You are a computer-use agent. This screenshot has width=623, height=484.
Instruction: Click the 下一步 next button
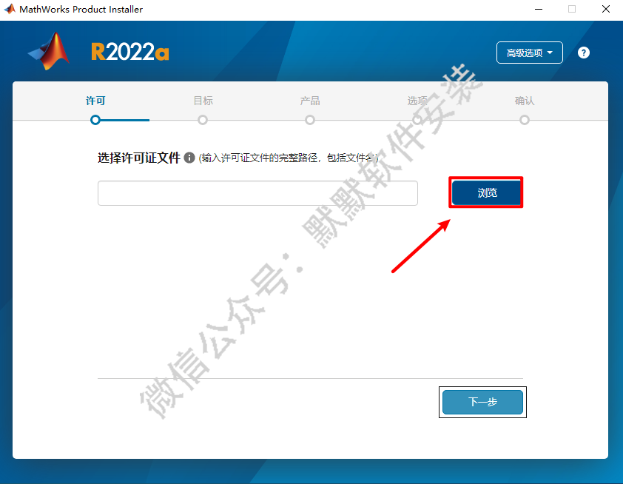[x=482, y=402]
